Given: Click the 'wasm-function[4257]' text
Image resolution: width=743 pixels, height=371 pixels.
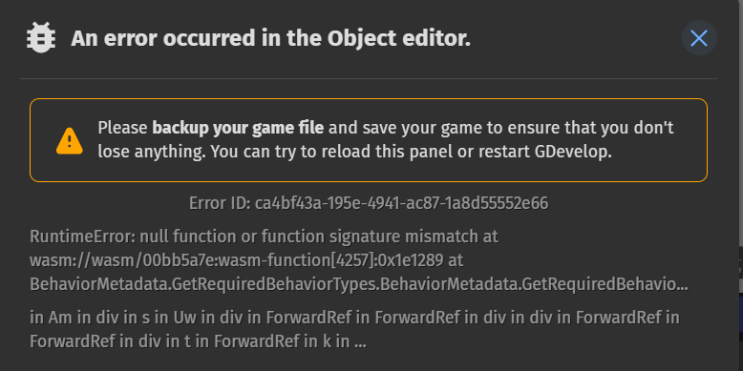Looking at the screenshot, I should [301, 260].
